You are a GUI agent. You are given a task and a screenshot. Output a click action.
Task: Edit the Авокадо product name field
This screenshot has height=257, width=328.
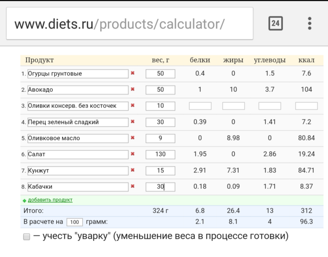[x=78, y=90]
